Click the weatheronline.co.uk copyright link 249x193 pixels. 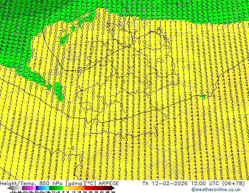point(216,189)
